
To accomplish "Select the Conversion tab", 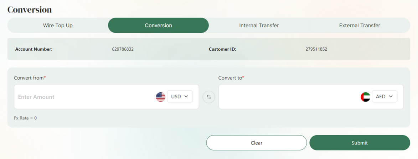I will tap(158, 26).
